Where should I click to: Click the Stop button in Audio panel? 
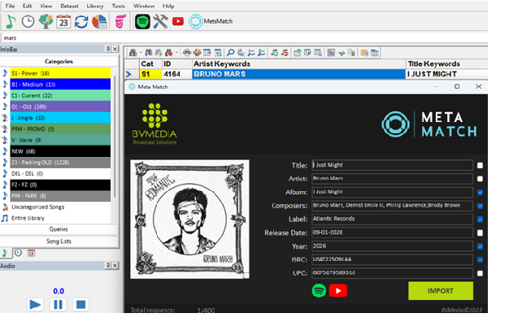pyautogui.click(x=80, y=304)
